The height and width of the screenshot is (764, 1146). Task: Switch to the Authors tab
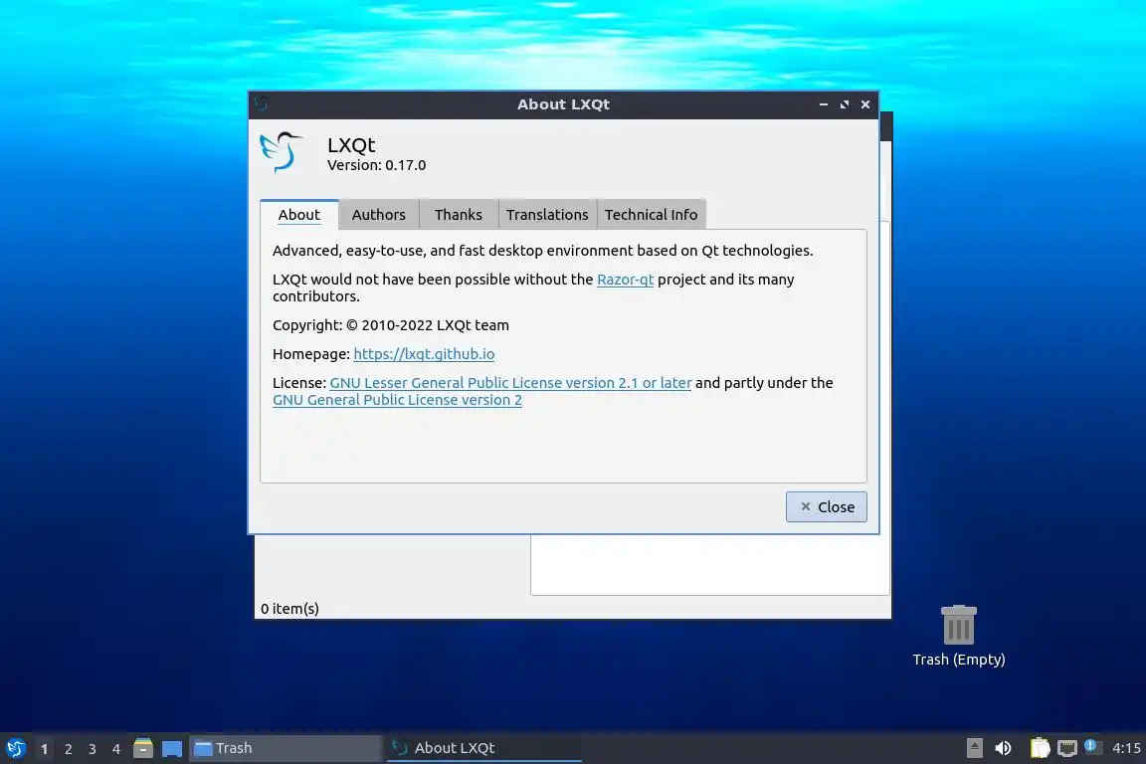click(x=379, y=214)
